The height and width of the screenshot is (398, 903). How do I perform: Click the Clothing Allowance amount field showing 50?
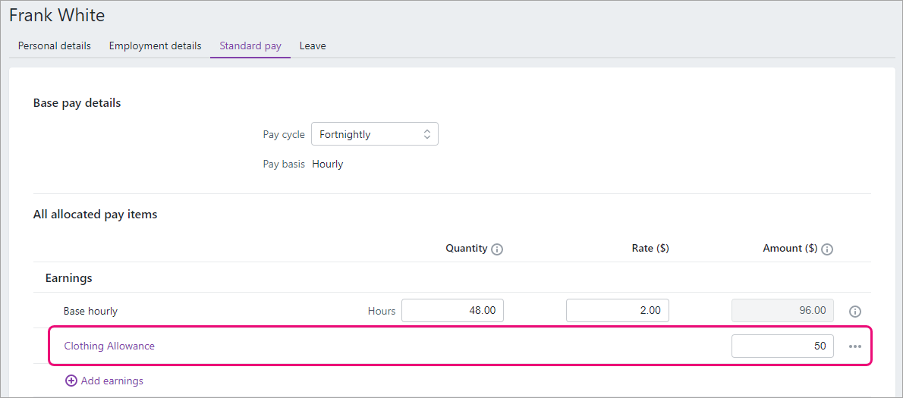(782, 346)
